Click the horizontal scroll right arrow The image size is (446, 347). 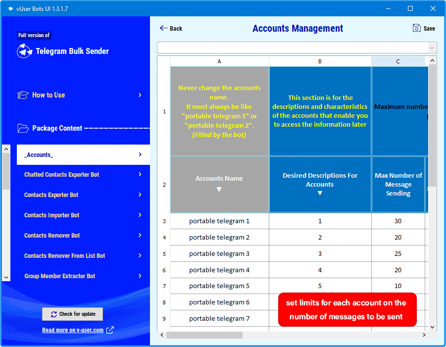click(x=424, y=335)
